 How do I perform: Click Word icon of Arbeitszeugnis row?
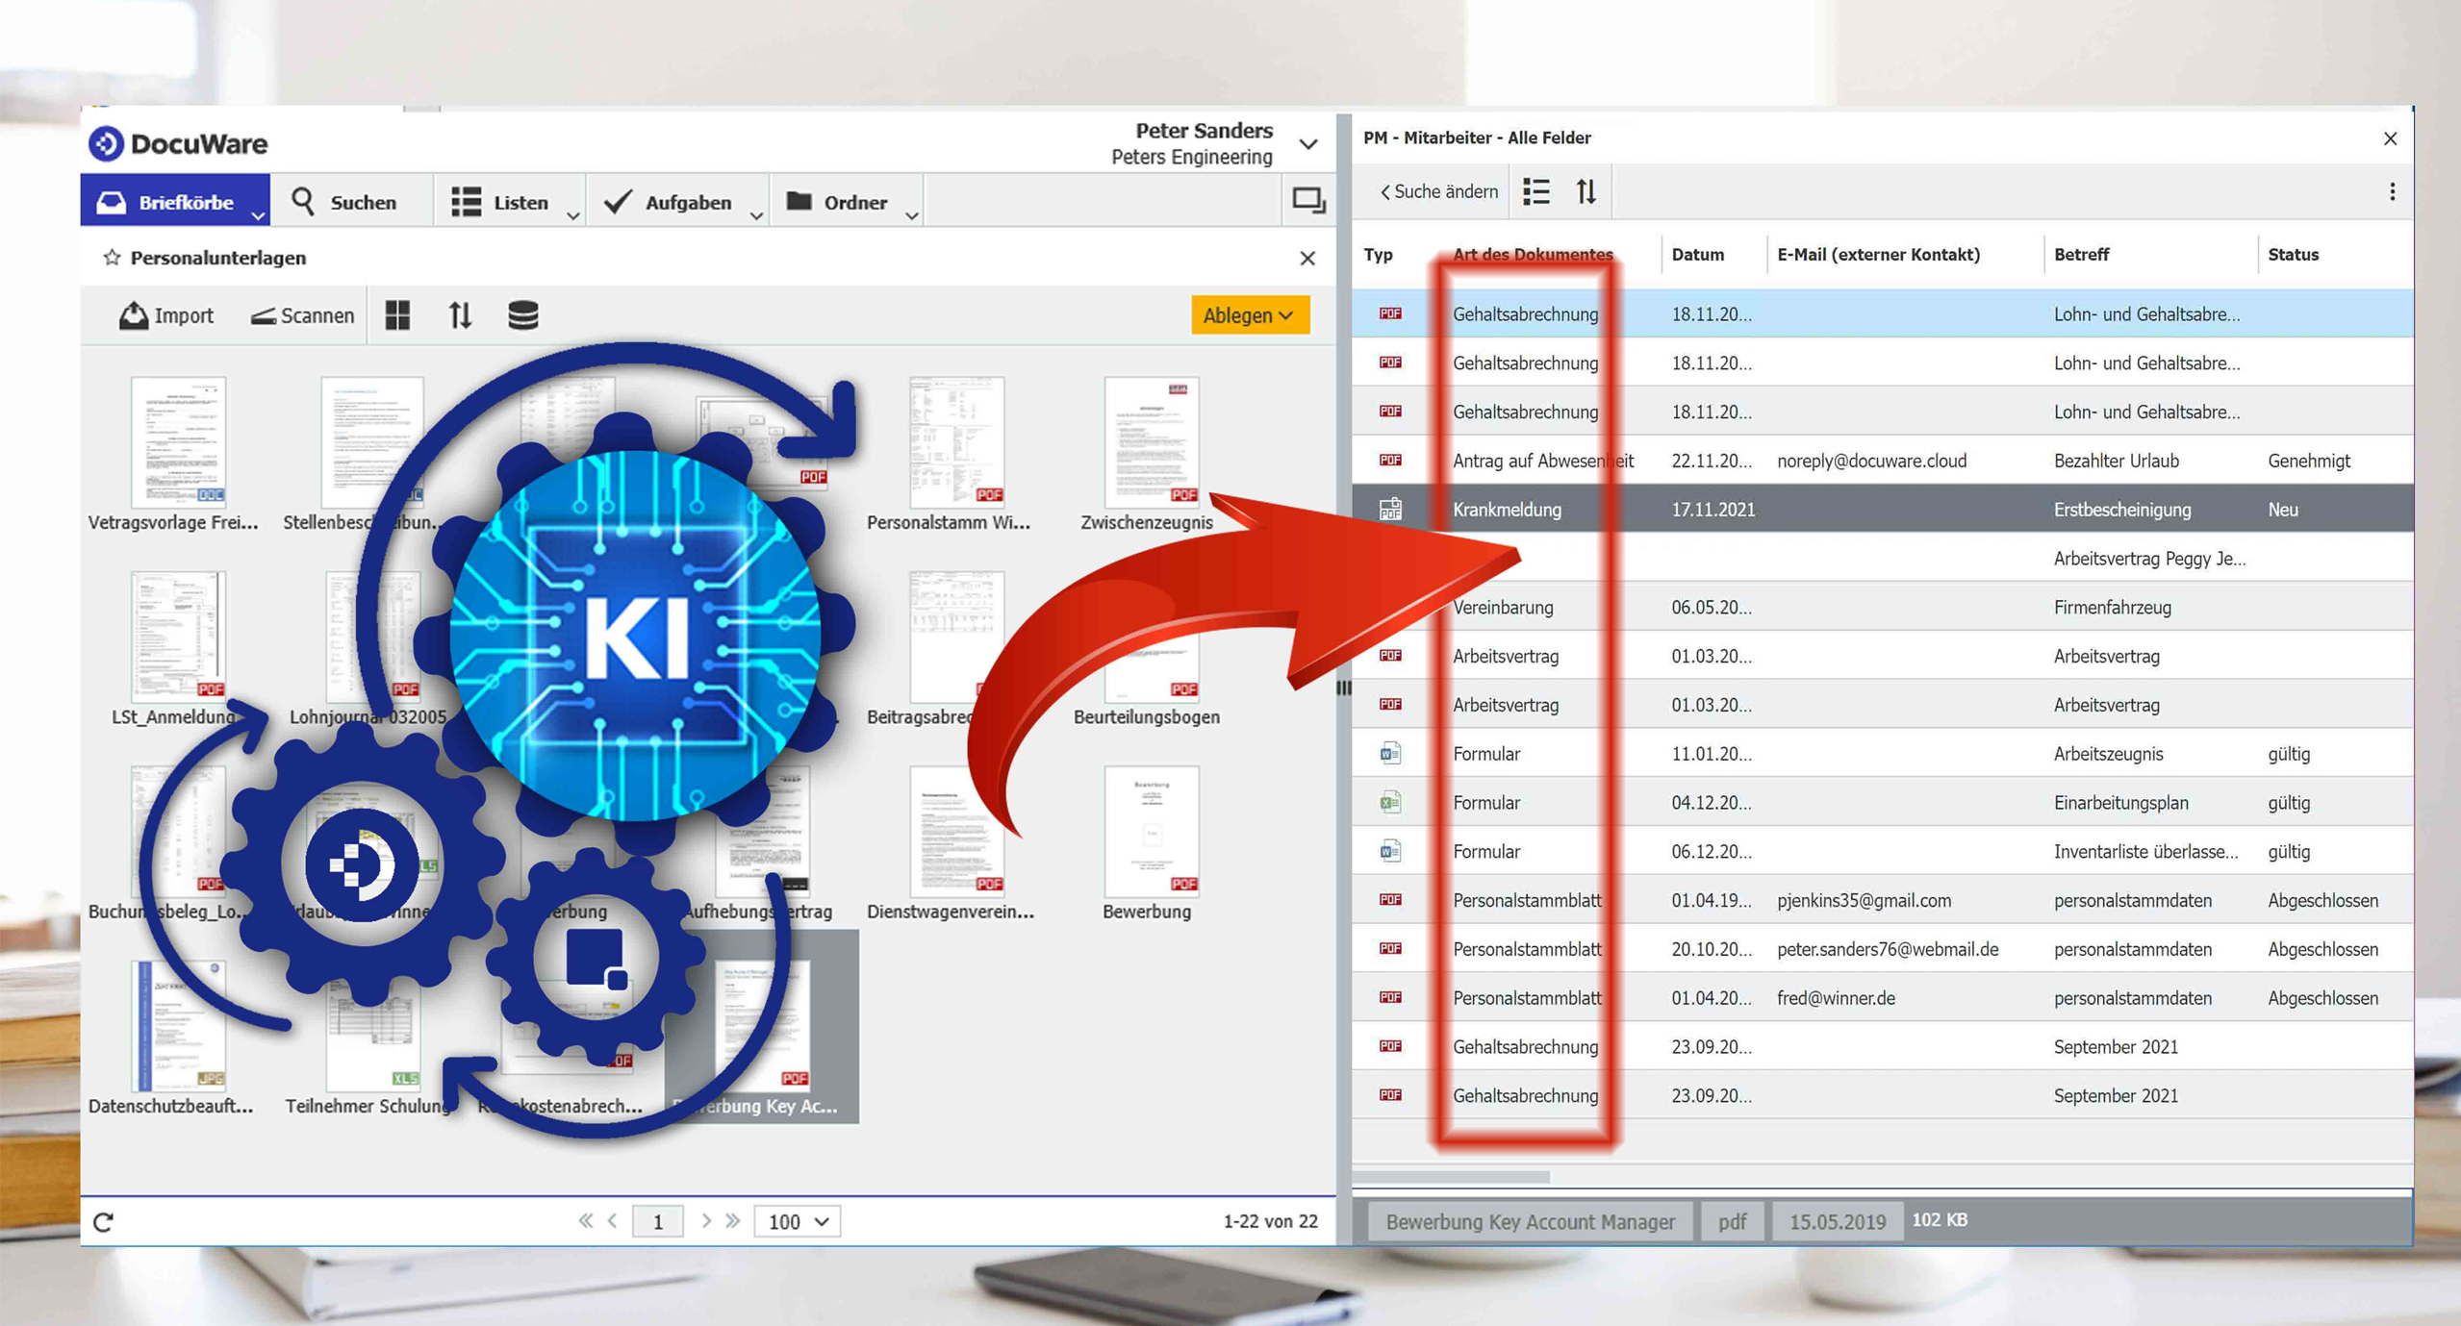1390,753
